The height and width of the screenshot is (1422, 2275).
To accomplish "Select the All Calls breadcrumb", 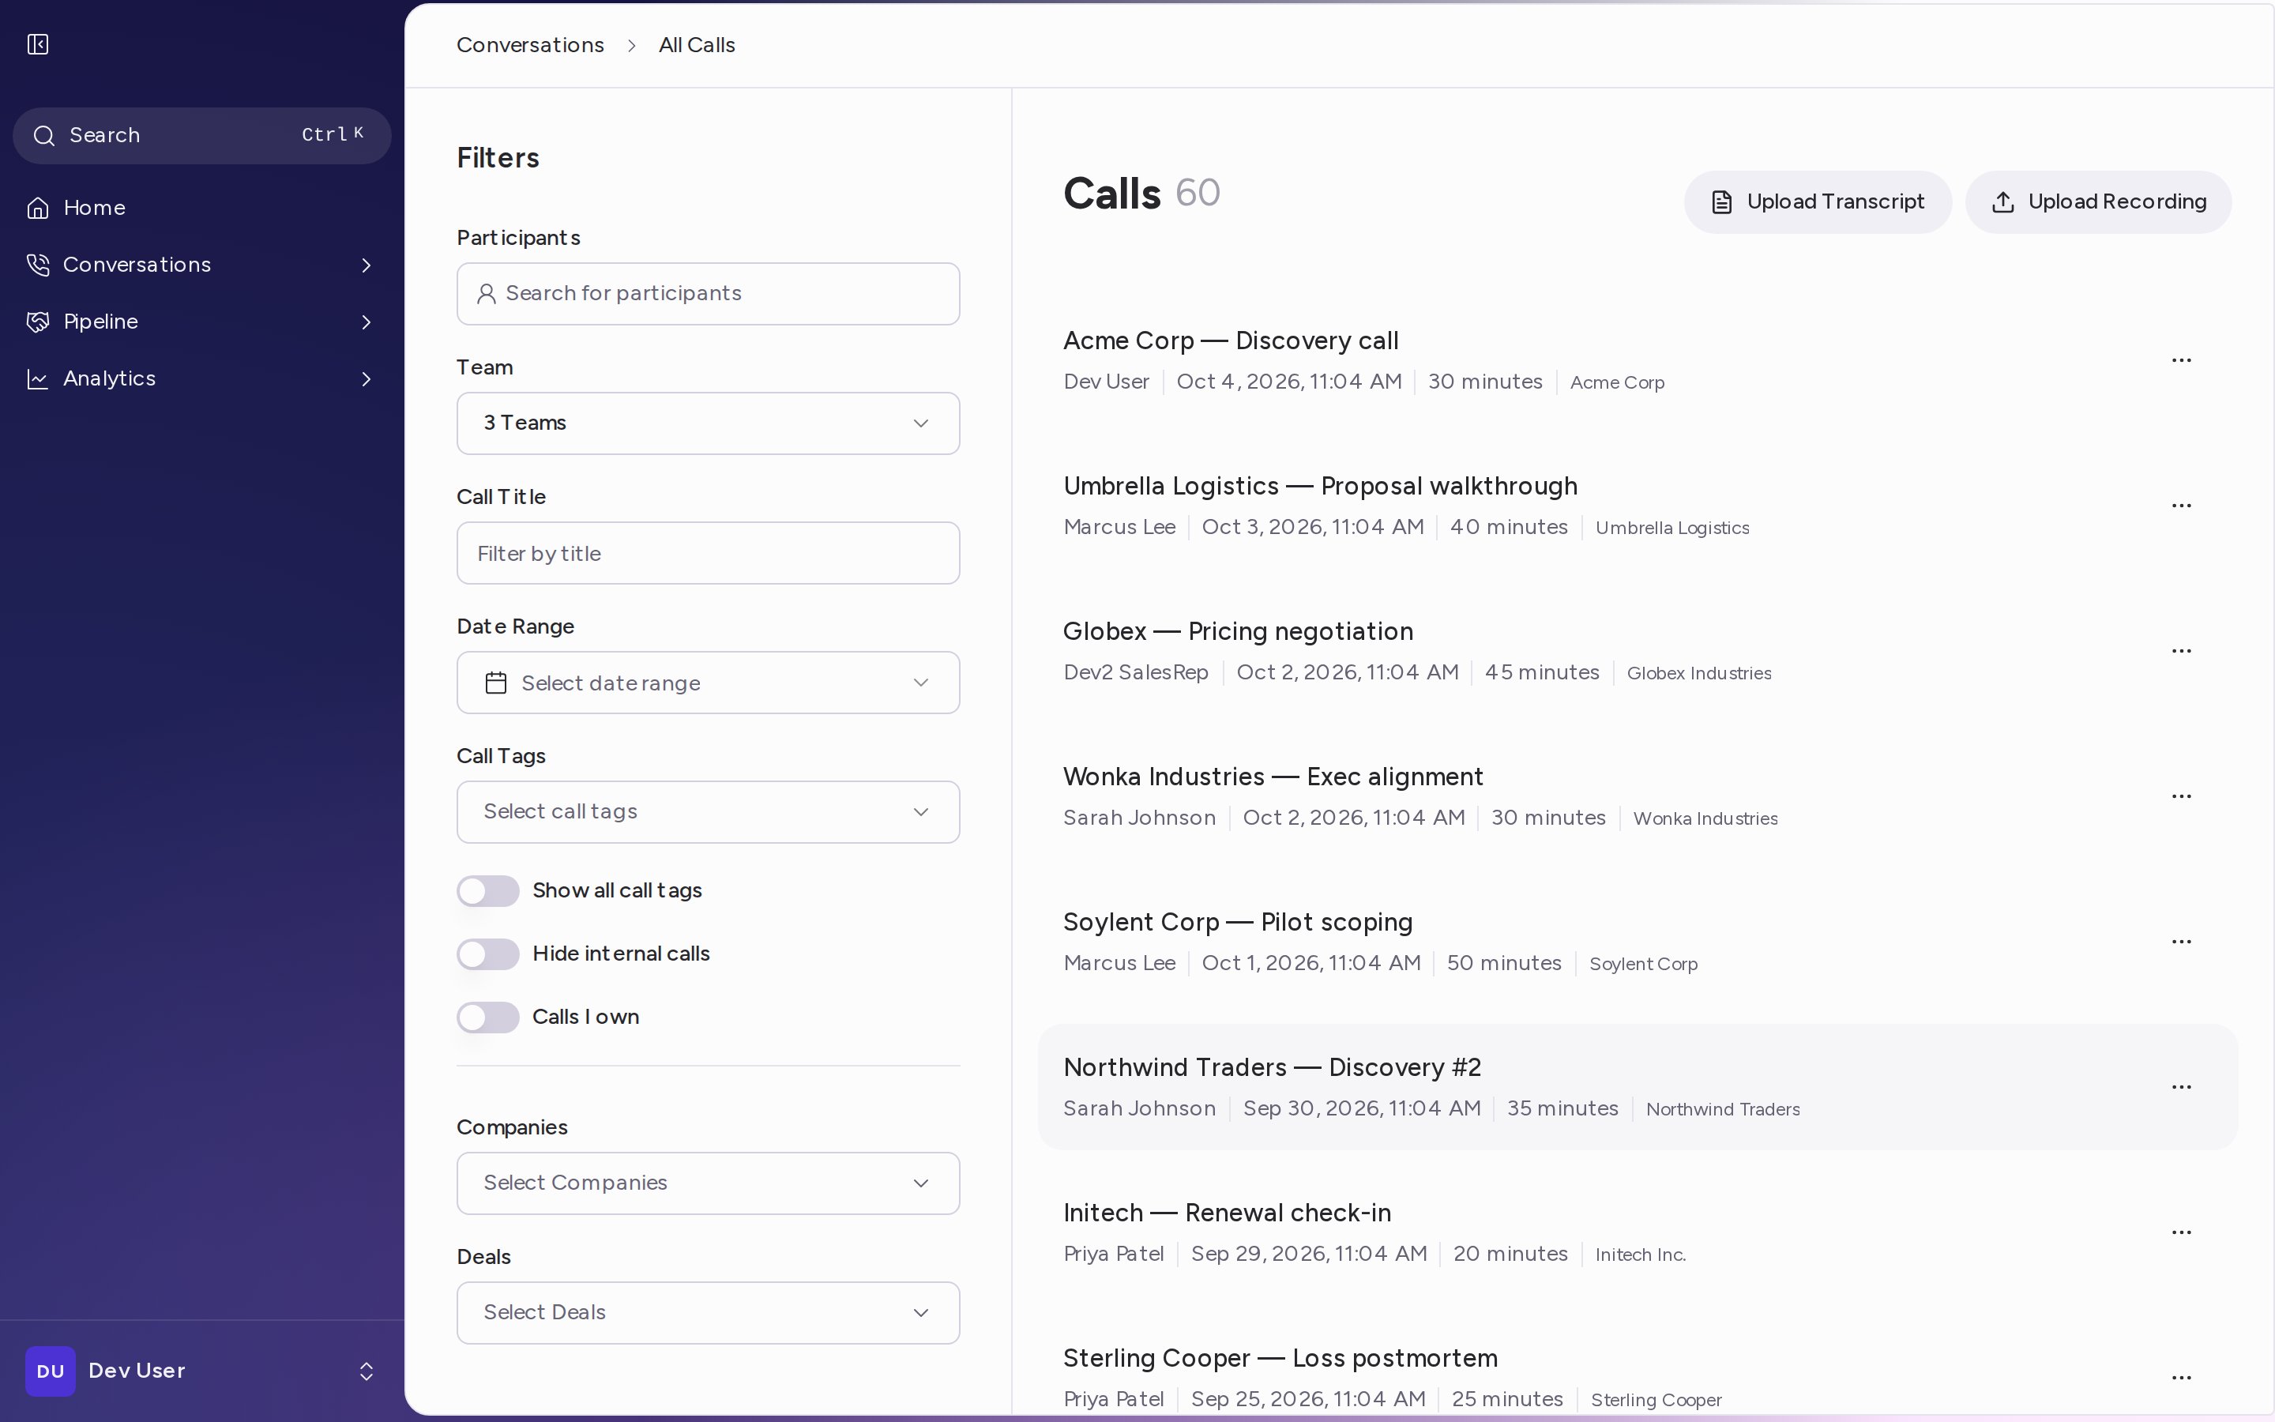I will (x=697, y=45).
